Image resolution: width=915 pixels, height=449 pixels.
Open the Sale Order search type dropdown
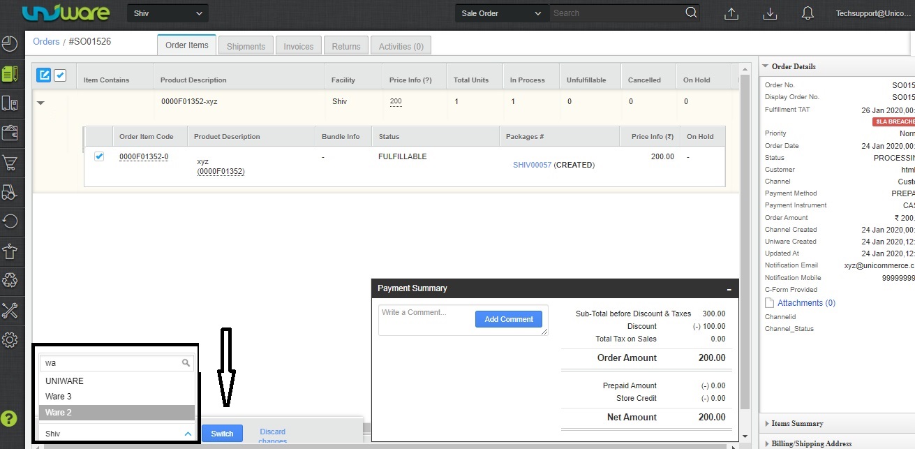point(500,13)
